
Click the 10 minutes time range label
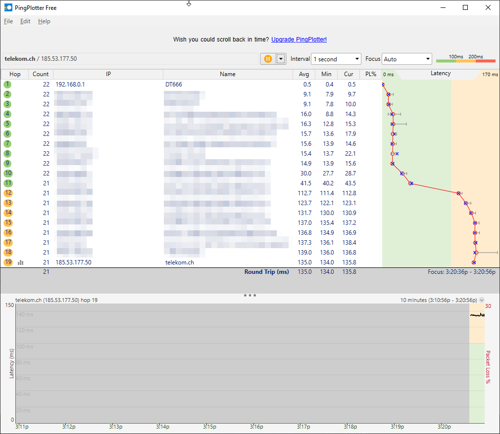439,300
